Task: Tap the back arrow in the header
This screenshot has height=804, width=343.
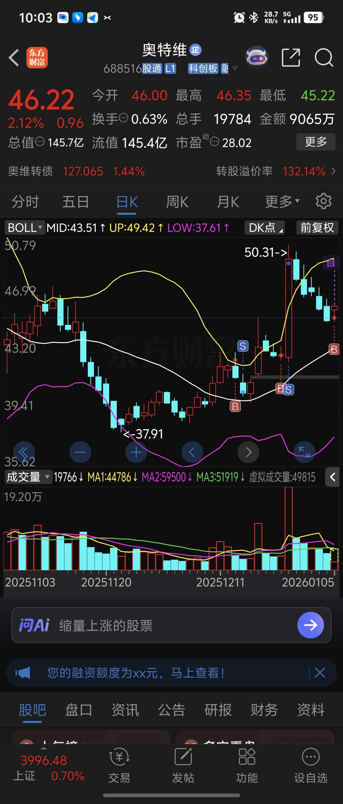Action: click(14, 57)
